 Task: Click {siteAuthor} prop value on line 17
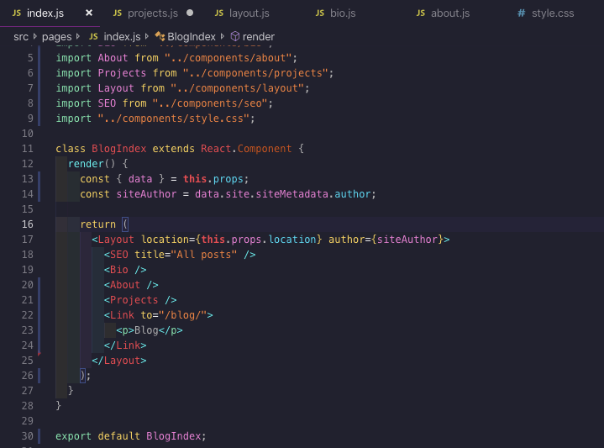click(407, 239)
